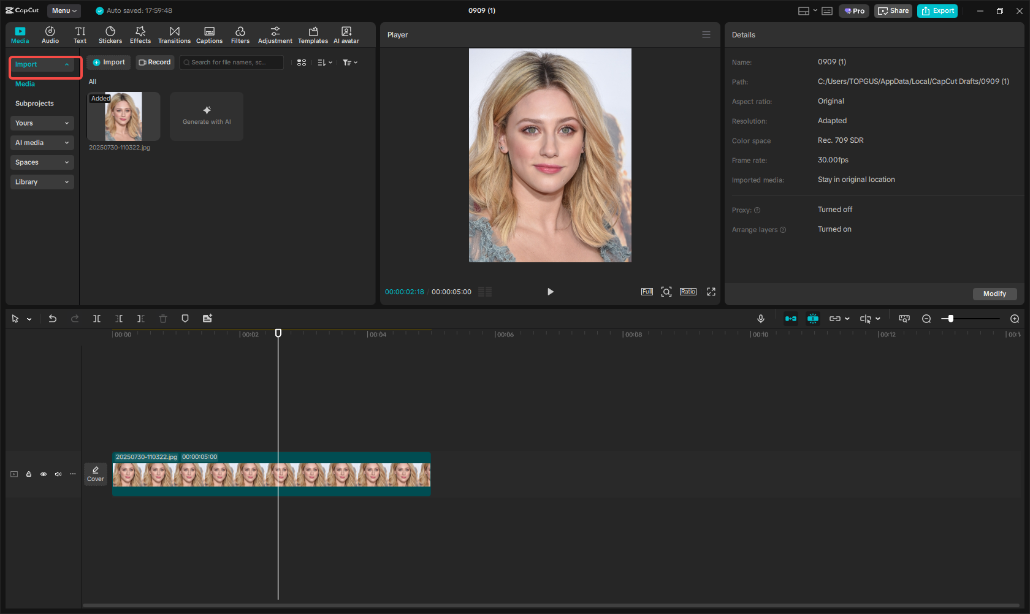Expand the Library section
Image resolution: width=1030 pixels, height=614 pixels.
(42, 182)
